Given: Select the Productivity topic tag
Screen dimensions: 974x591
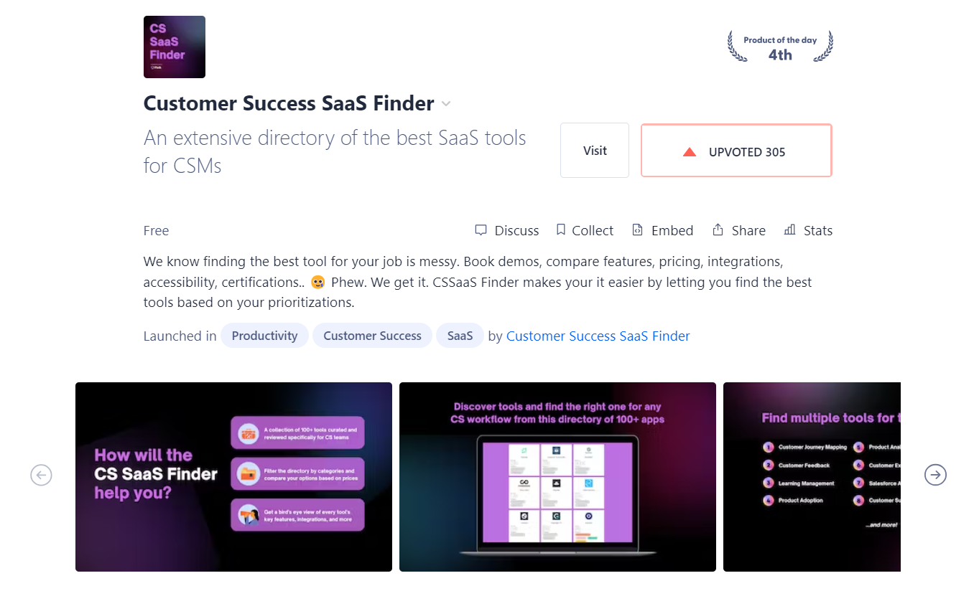Looking at the screenshot, I should 264,336.
